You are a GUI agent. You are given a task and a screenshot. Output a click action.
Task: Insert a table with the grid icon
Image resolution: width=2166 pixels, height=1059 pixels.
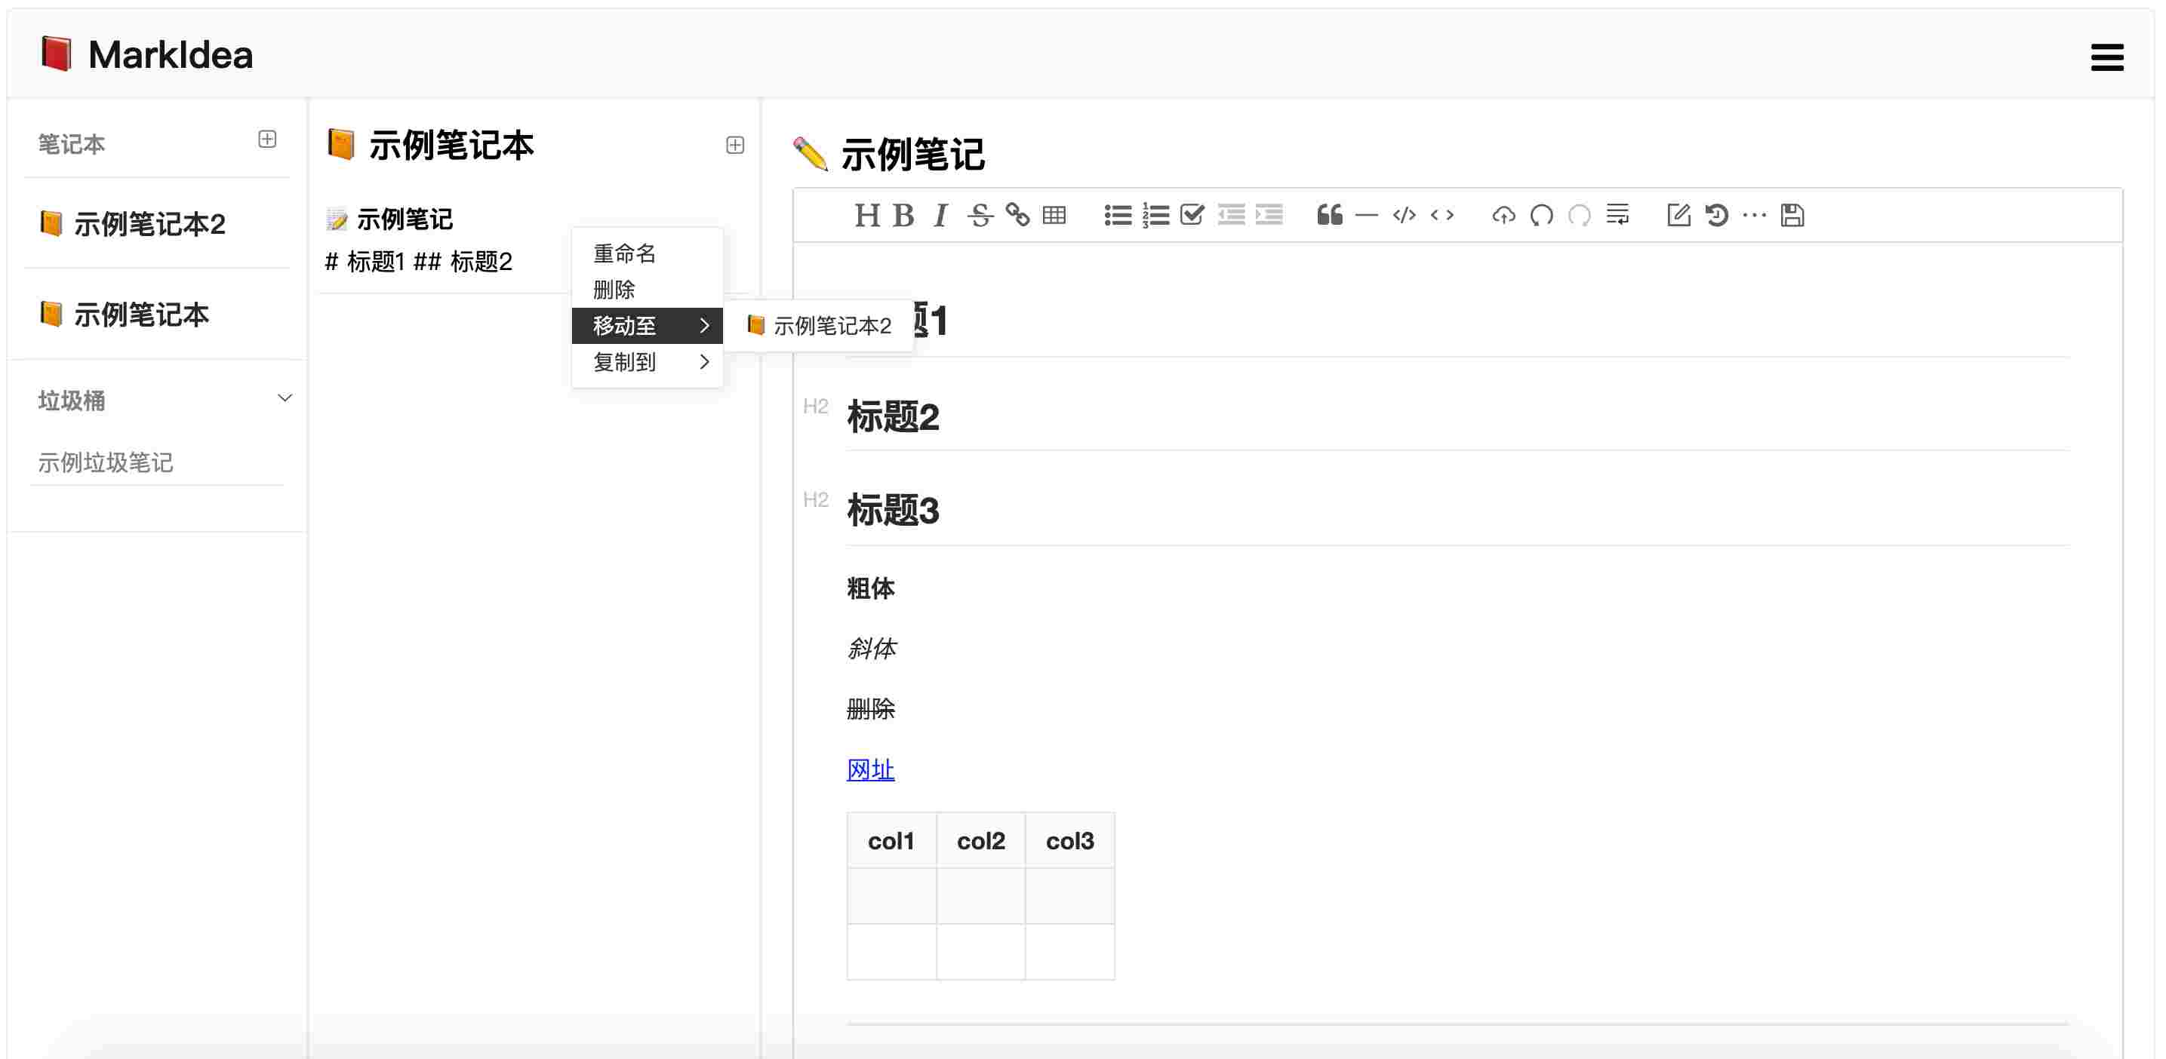tap(1054, 216)
